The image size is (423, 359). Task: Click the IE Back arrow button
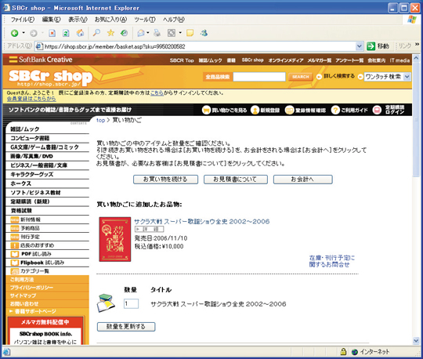point(14,33)
